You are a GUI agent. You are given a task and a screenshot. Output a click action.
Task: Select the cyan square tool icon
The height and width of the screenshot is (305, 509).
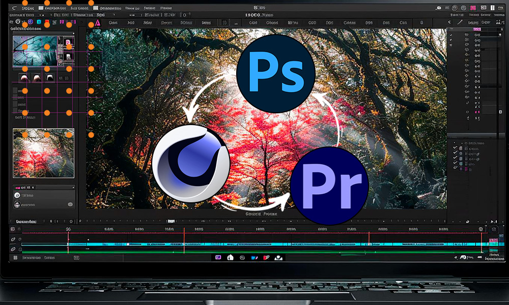[x=39, y=22]
